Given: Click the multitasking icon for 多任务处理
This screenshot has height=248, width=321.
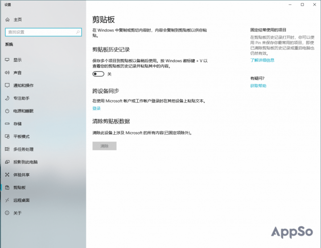Looking at the screenshot, I should 7,149.
